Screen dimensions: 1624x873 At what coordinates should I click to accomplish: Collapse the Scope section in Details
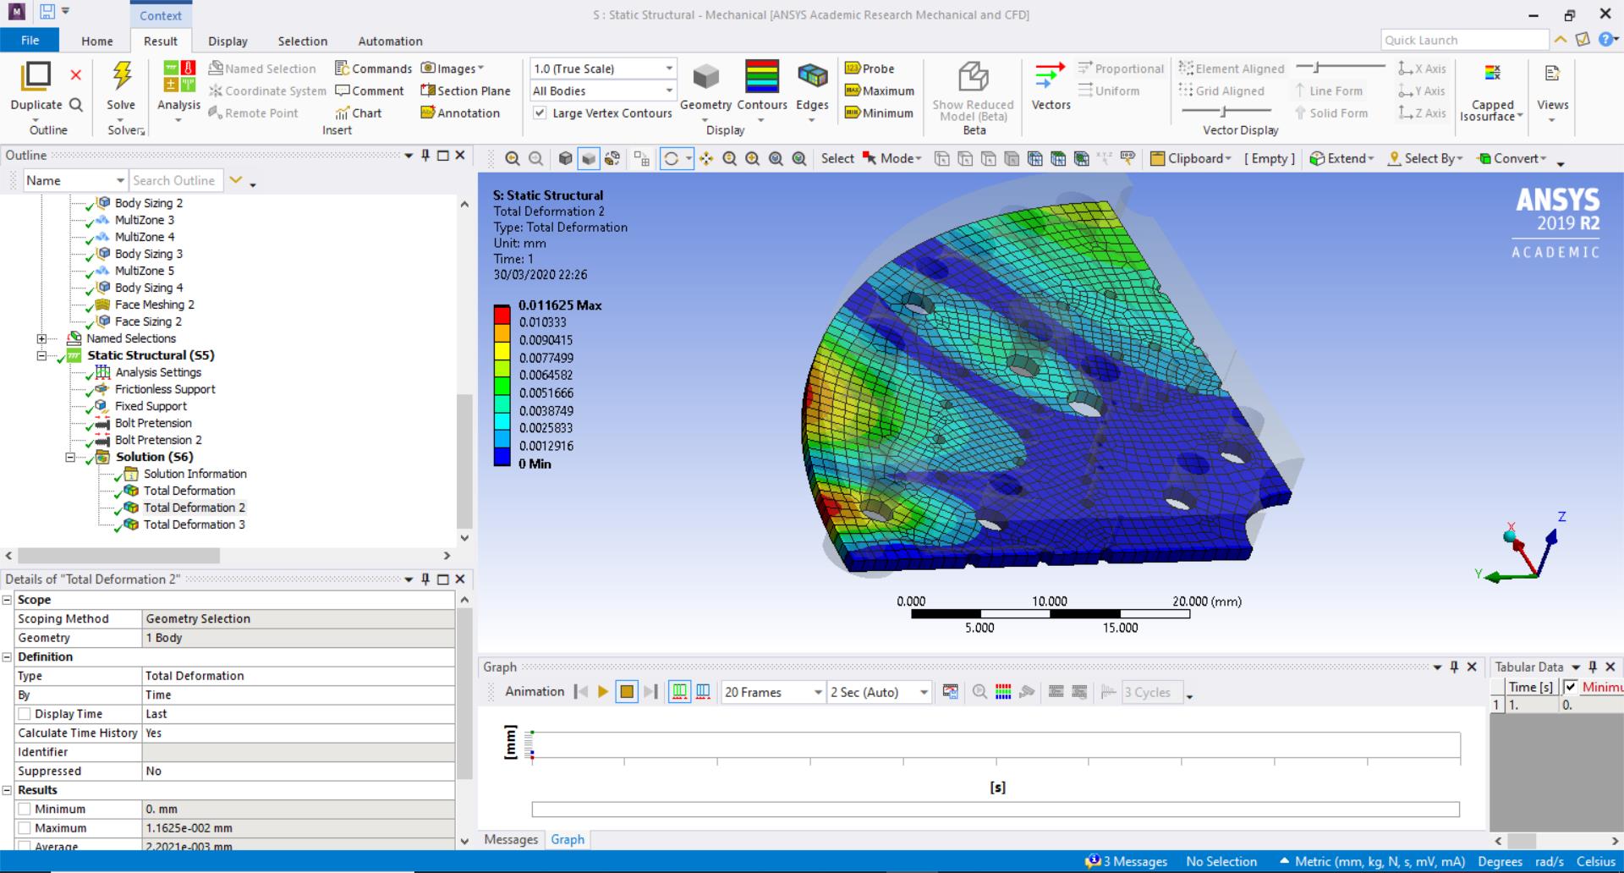pyautogui.click(x=7, y=600)
